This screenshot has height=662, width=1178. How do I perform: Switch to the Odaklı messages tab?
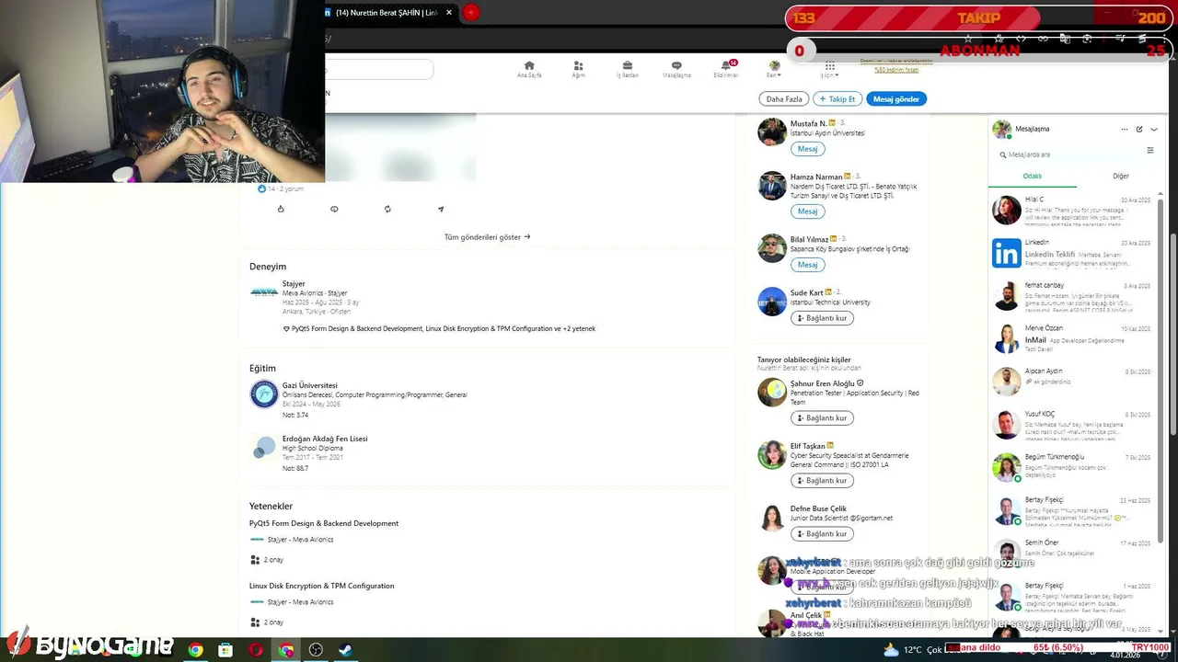1033,177
